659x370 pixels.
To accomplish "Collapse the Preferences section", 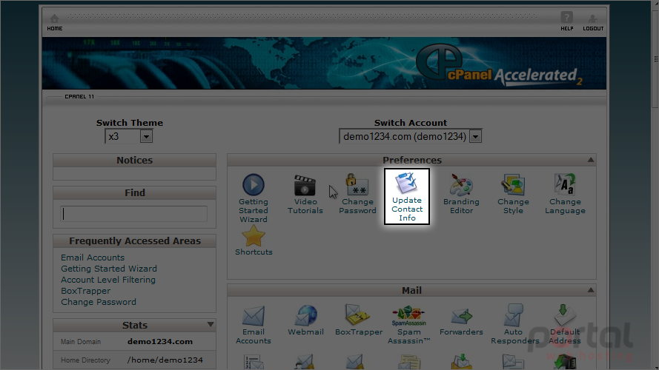I will tap(591, 160).
